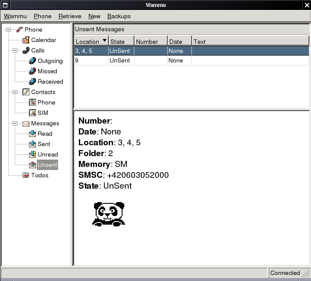
Task: Open the Phone menu
Action: [42, 16]
